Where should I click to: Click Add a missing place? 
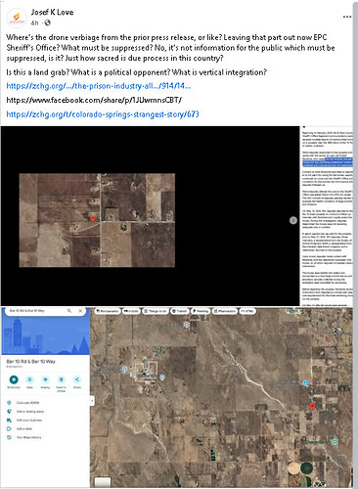pos(45,412)
